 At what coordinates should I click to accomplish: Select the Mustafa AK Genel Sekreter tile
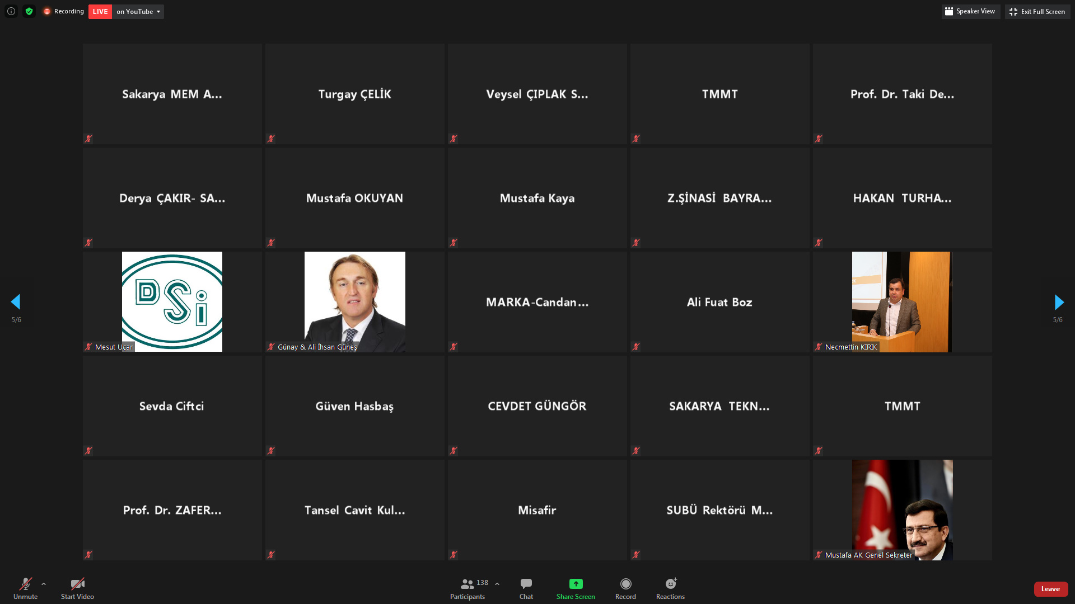[x=902, y=509]
